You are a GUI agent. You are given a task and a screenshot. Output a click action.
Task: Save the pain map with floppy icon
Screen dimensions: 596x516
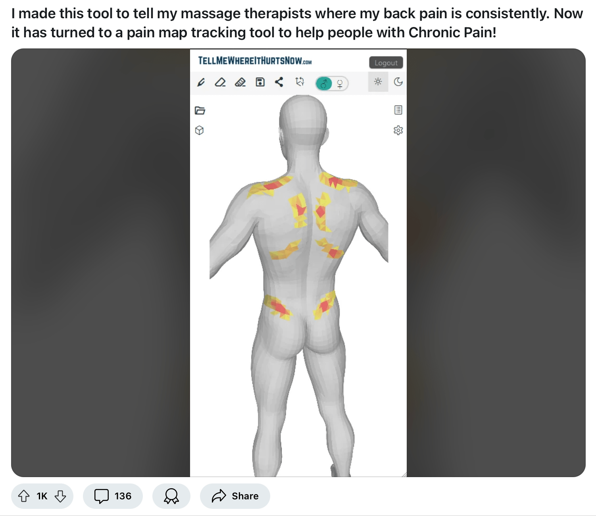(260, 82)
